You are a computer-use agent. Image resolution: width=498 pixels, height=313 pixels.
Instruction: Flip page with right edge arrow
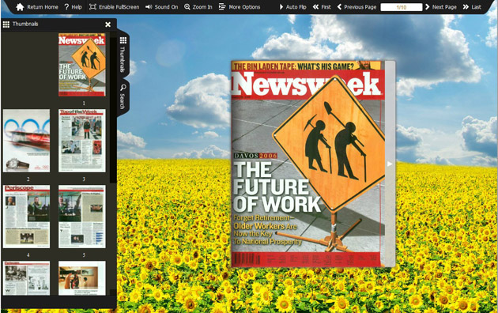click(390, 164)
